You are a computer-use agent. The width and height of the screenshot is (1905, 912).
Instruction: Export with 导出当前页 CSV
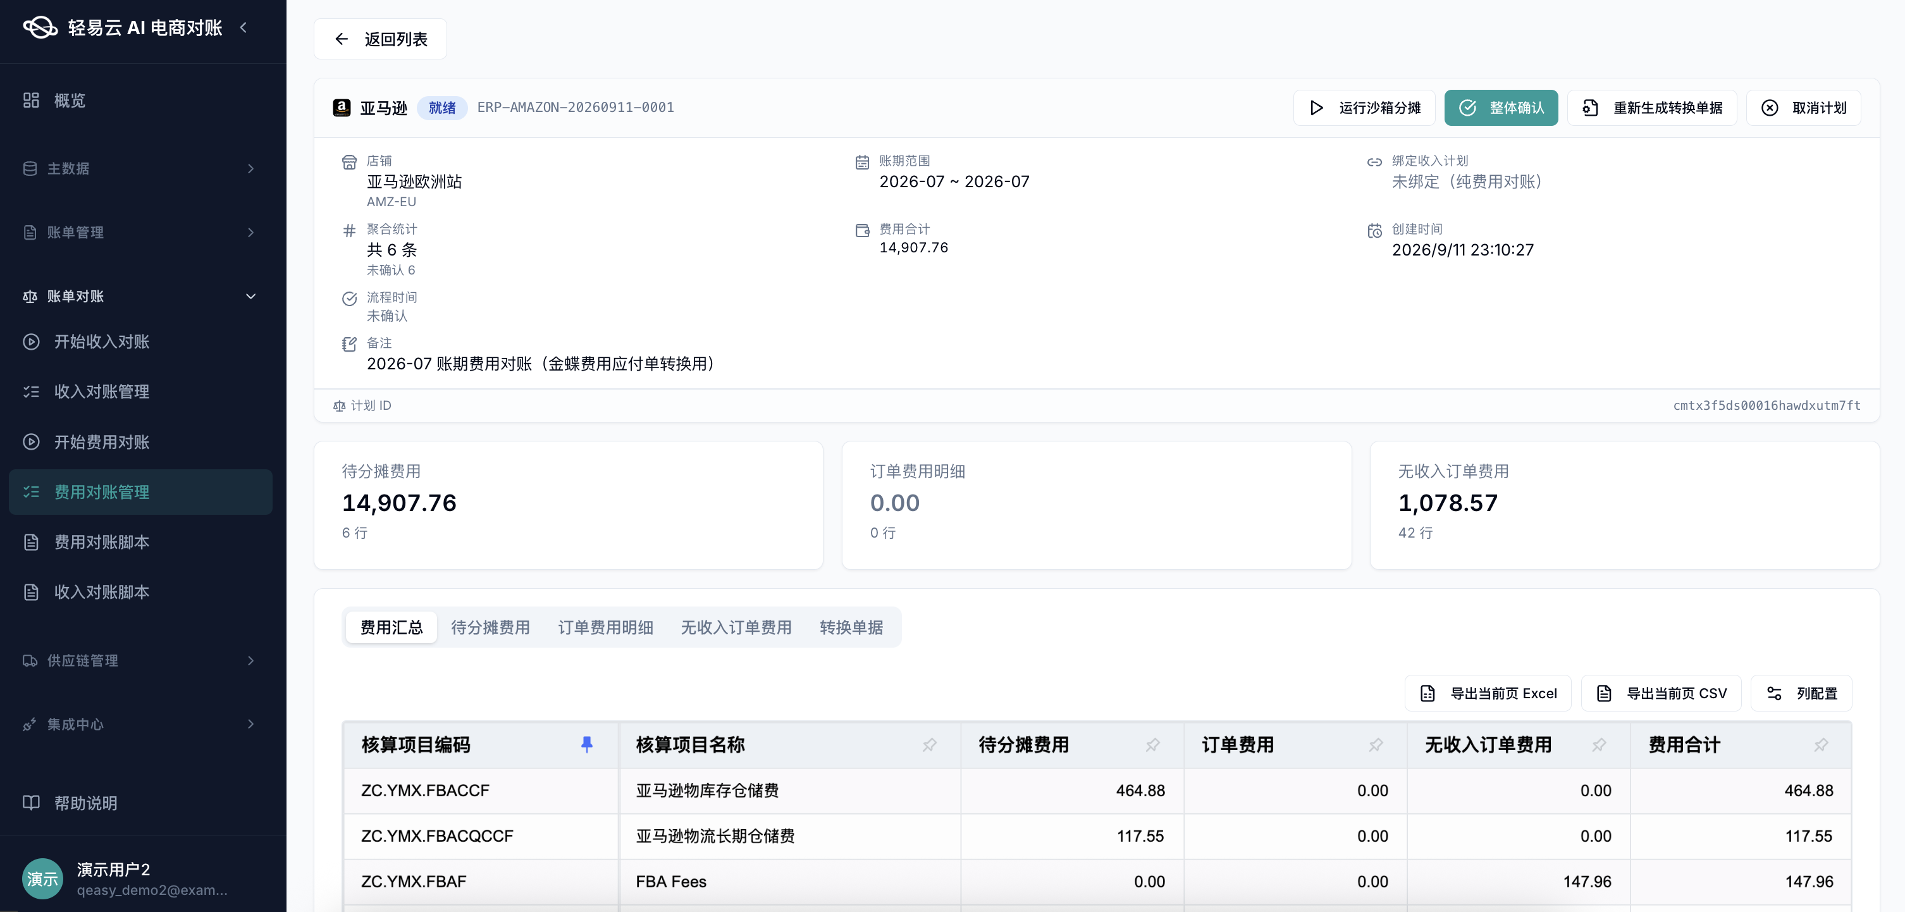1661,693
